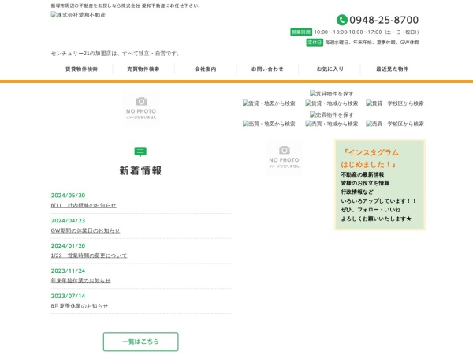The width and height of the screenshot is (473, 355).
Task: Search 売買・地域から検索
Action: [332, 124]
